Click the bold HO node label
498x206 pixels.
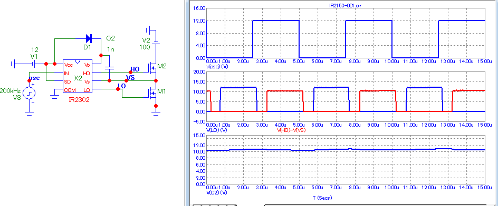coord(135,69)
